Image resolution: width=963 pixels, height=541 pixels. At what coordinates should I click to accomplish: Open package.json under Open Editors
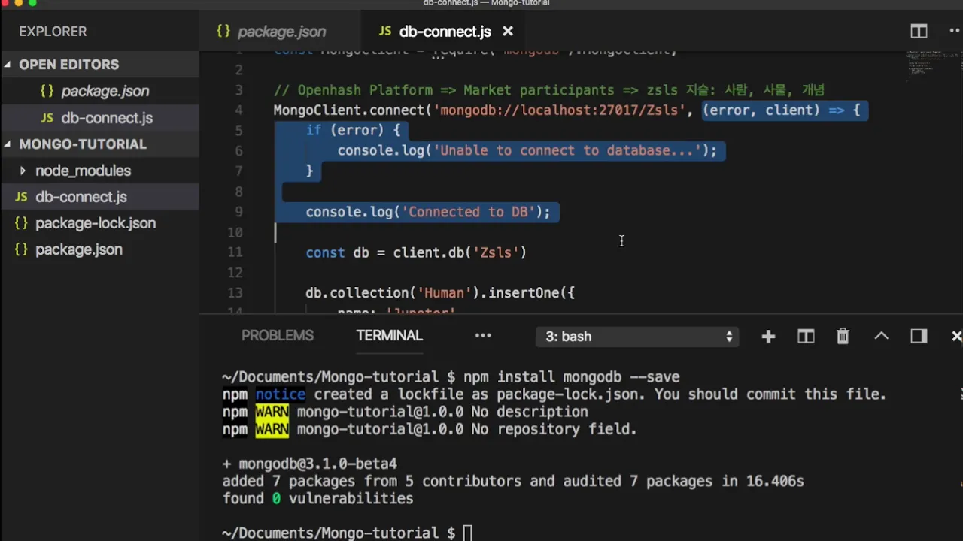click(x=105, y=91)
